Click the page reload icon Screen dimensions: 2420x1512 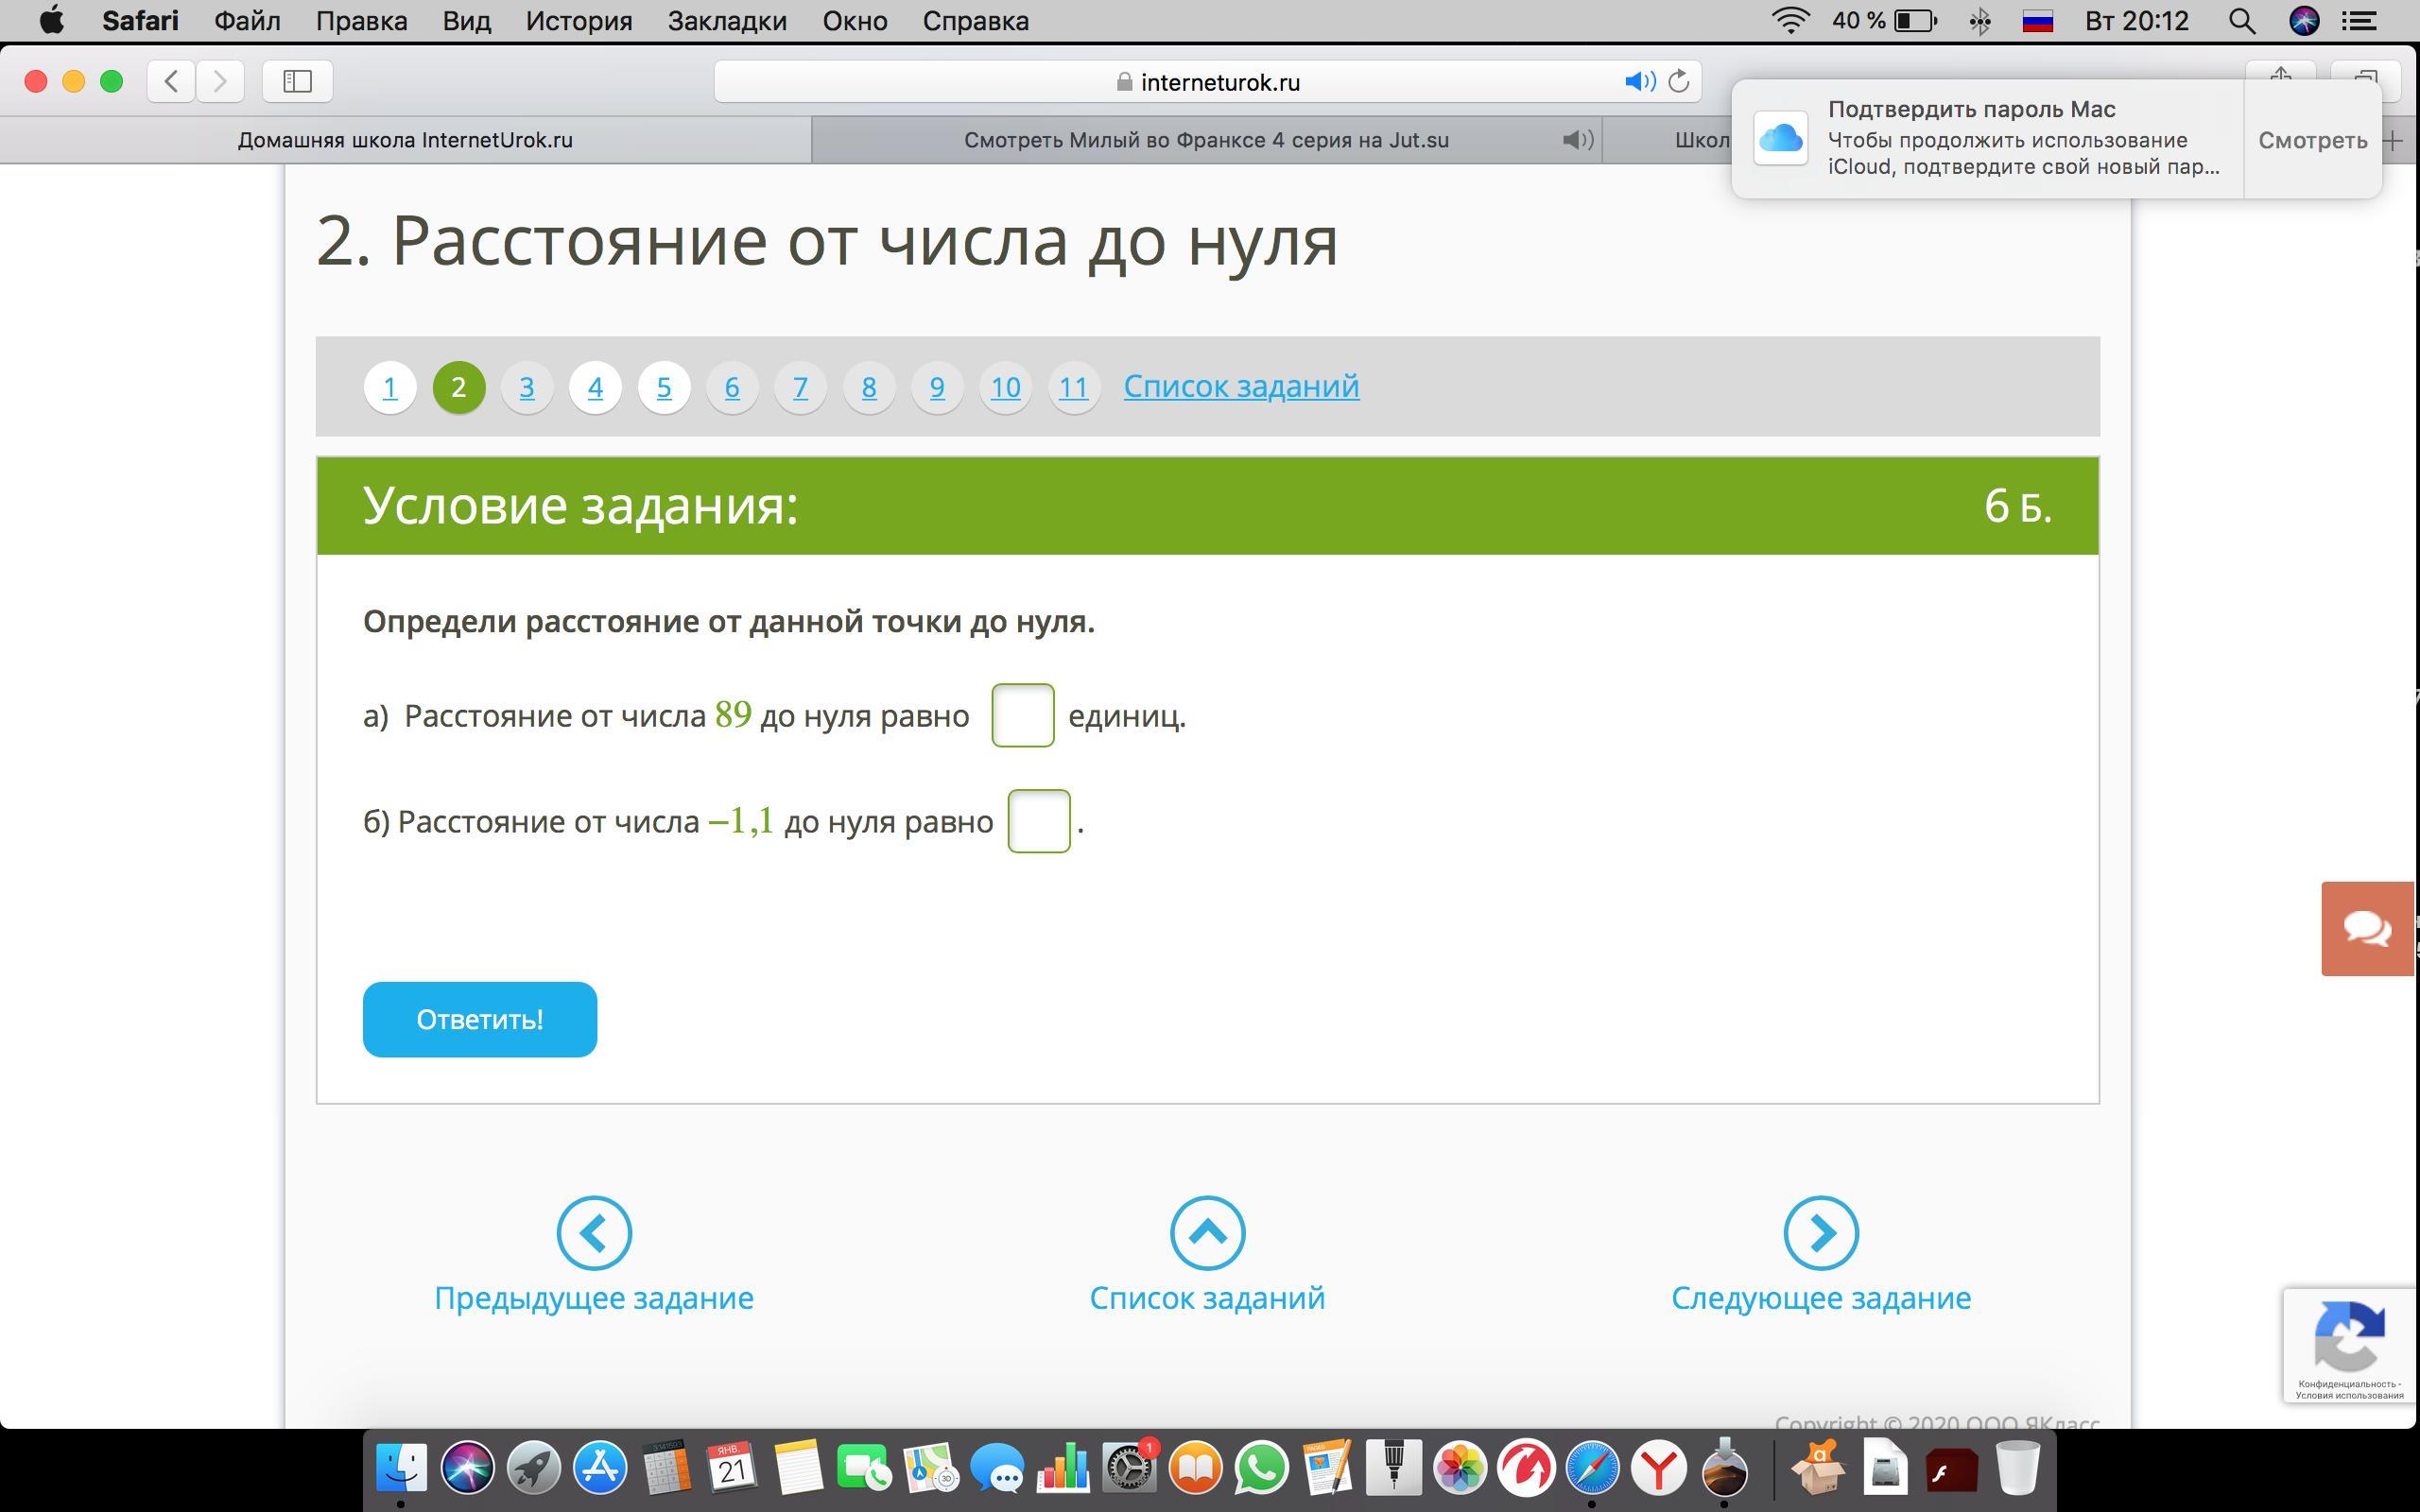click(1679, 81)
